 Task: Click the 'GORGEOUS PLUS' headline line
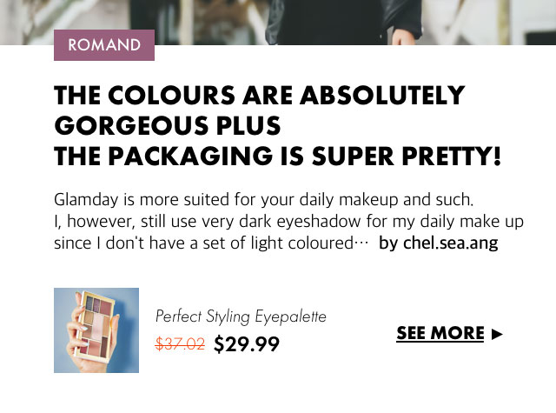pyautogui.click(x=167, y=126)
